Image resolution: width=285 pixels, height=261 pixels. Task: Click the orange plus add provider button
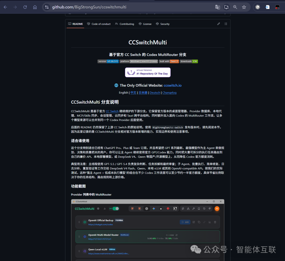click(x=217, y=209)
